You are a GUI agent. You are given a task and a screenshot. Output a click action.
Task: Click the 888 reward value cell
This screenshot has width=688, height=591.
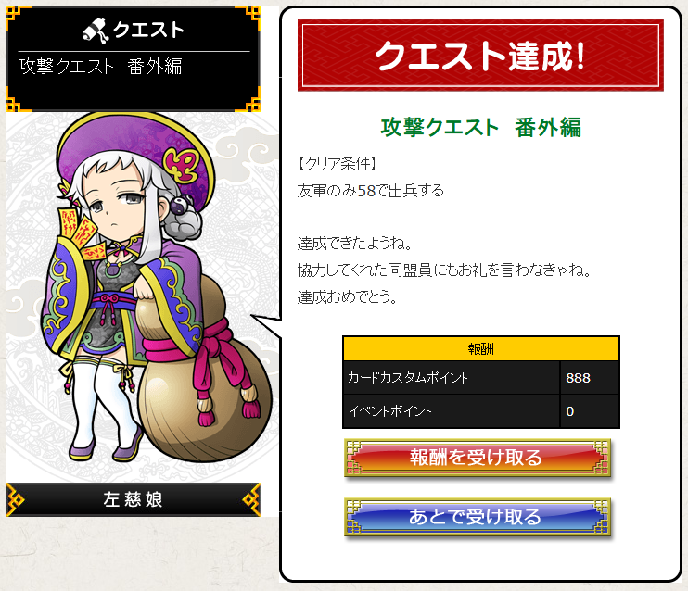590,378
